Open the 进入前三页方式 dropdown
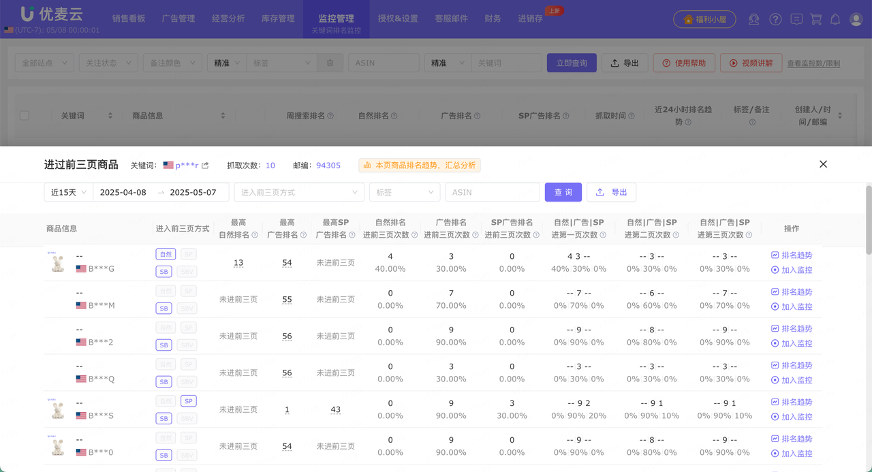This screenshot has height=472, width=872. tap(298, 193)
